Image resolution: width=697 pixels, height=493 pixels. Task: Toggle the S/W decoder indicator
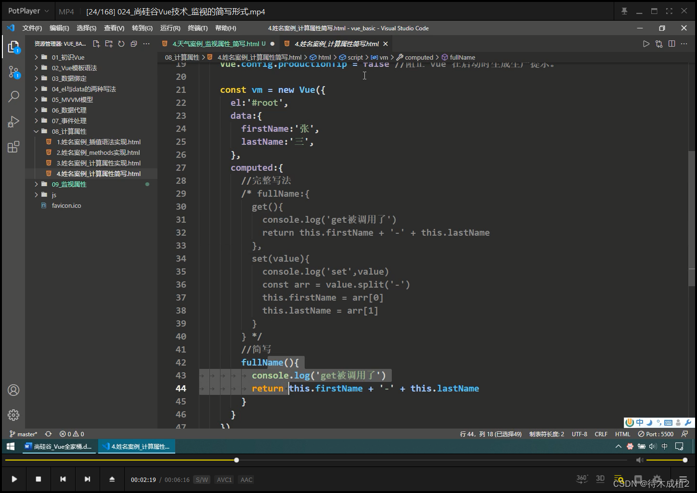[202, 480]
